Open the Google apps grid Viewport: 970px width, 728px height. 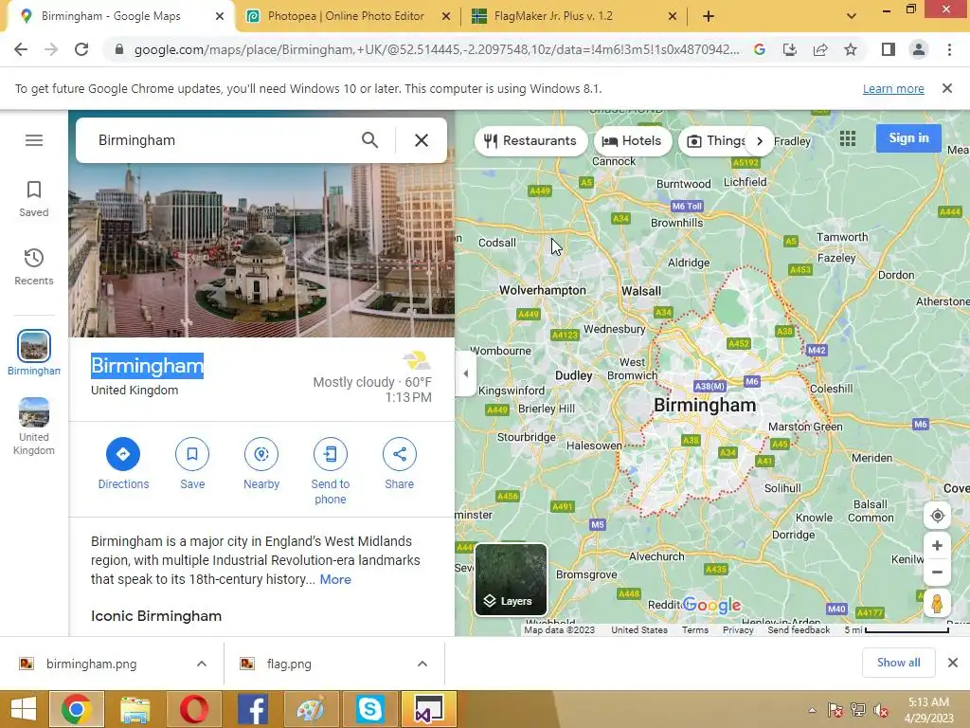coord(848,138)
